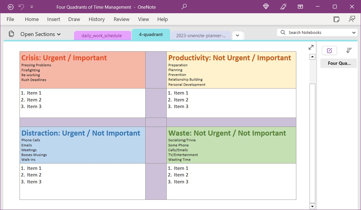Select the Editor pen icon in the title bar

coord(283,7)
